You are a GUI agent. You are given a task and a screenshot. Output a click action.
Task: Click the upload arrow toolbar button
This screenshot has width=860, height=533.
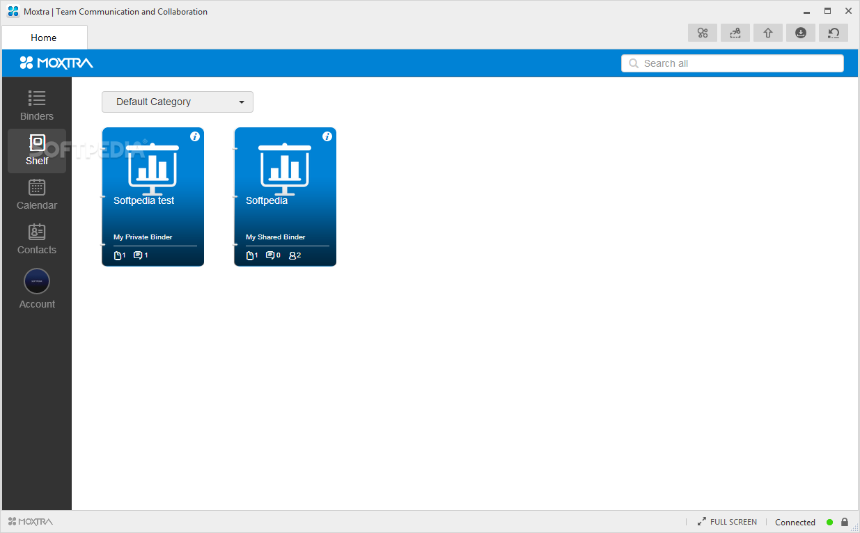[768, 33]
